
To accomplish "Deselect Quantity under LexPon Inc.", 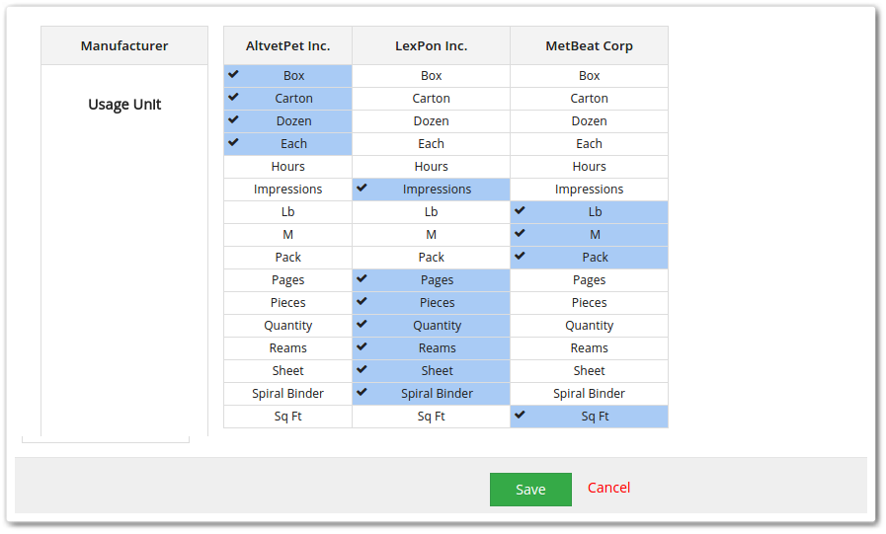I will tap(431, 326).
